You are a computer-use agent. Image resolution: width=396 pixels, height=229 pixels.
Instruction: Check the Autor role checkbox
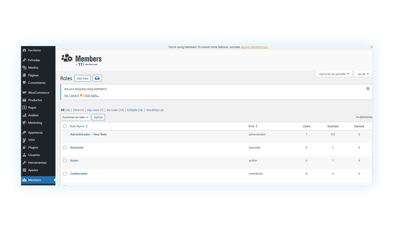[x=65, y=161]
